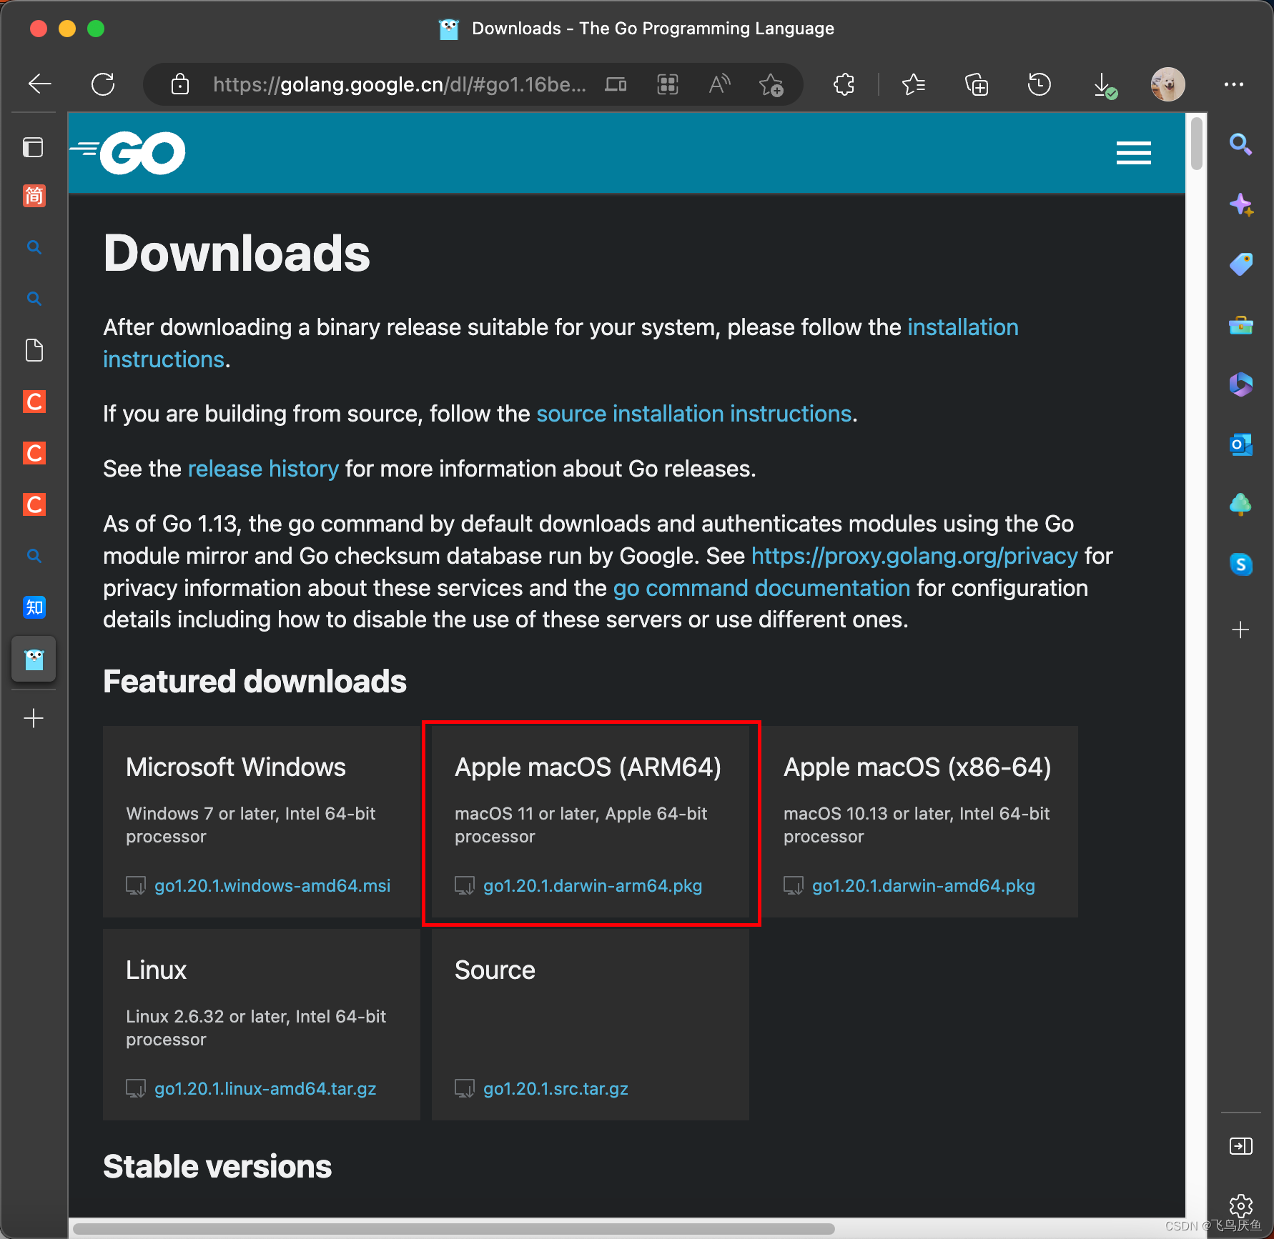1274x1239 pixels.
Task: Click the horizontal scrollbar at the bottom
Action: [x=453, y=1229]
